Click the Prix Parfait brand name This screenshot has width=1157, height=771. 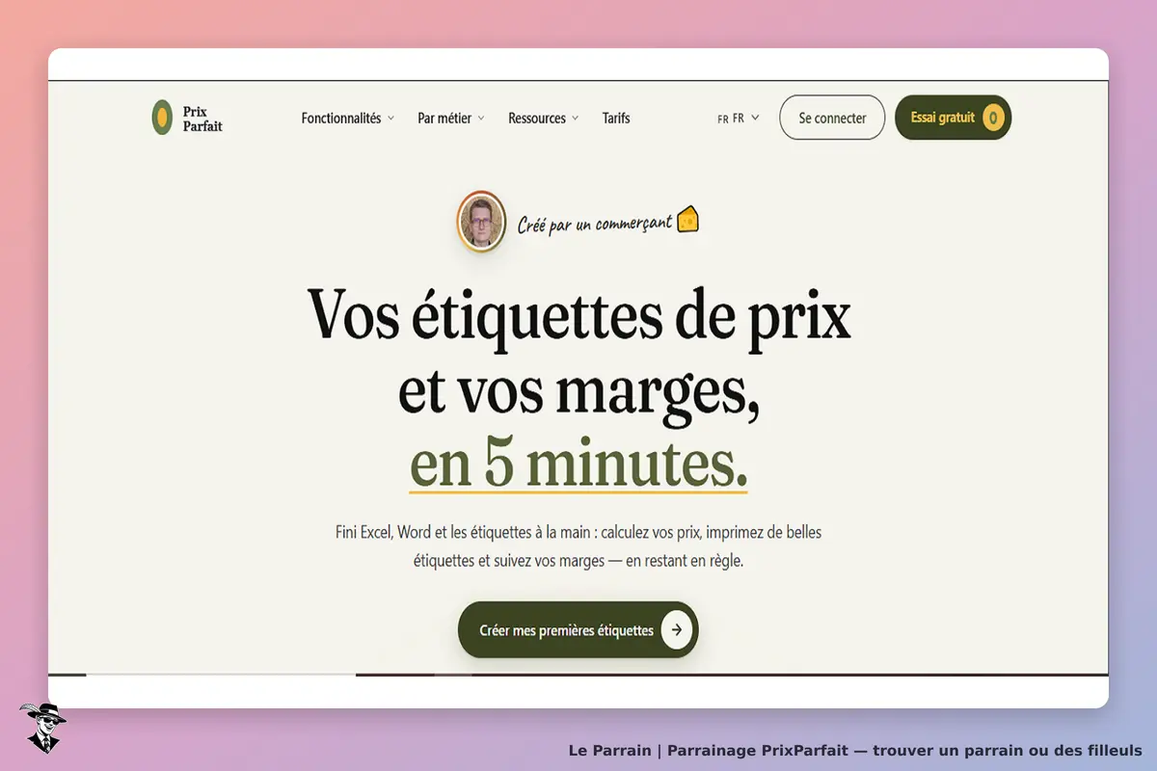pyautogui.click(x=202, y=118)
